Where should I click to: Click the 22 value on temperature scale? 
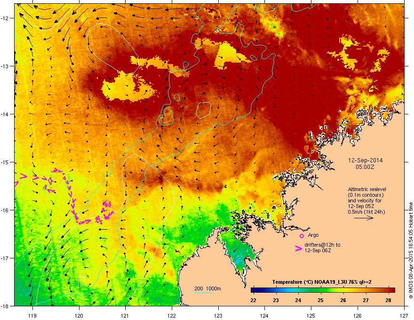[x=254, y=300]
